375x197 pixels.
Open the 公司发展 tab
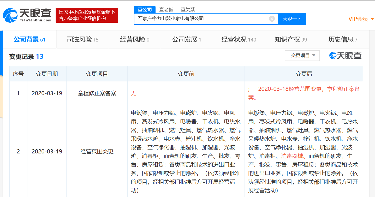(186, 40)
